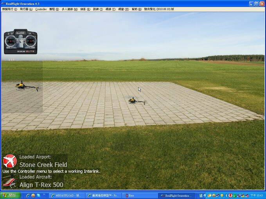Open the 多人連線 (M) menu

tap(70, 9)
